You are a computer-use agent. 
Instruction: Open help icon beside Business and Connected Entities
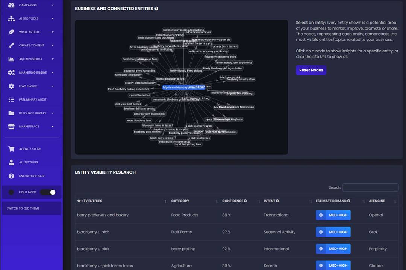pos(156,9)
